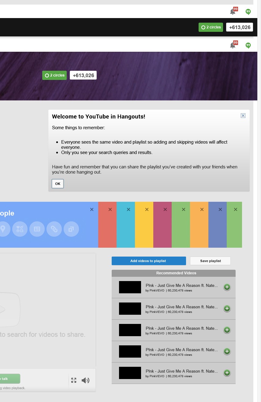Click the Save playlist button
The image size is (261, 402).
211,261
